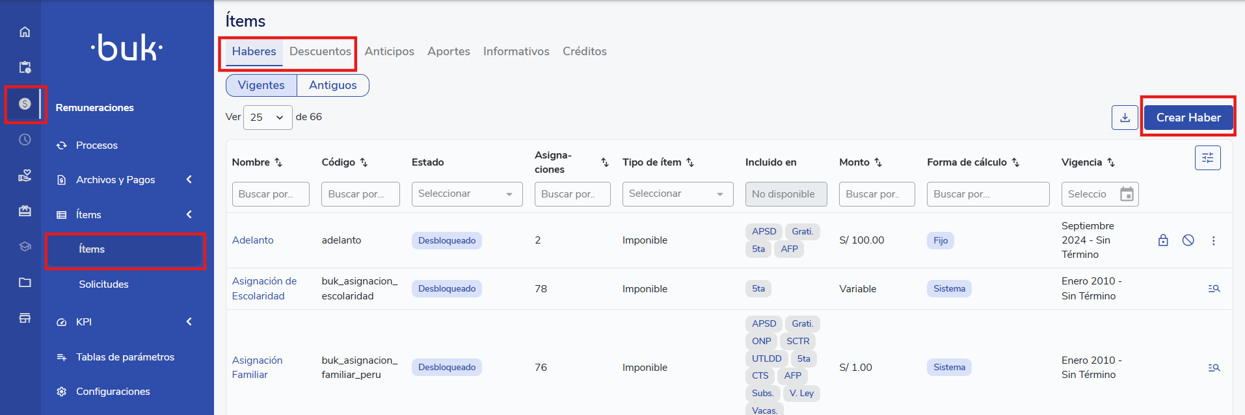Click the Código search input field
This screenshot has height=415, width=1245.
coord(360,194)
